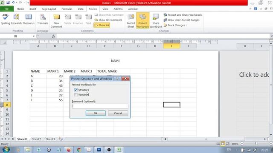Switch to the View tab

105,9
